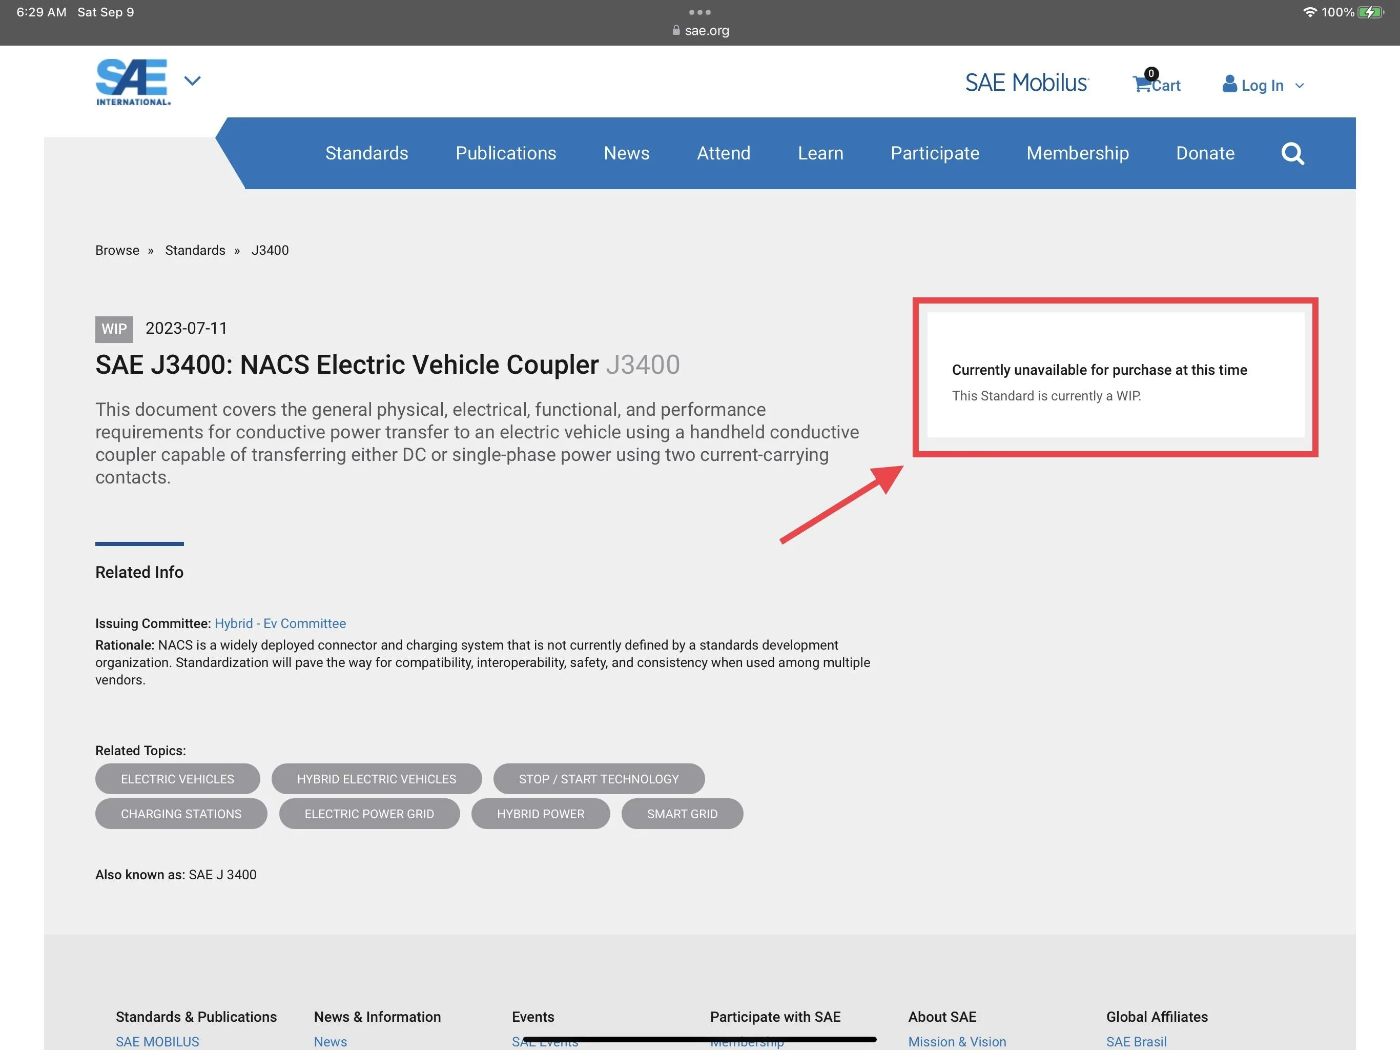Select the ELECTRIC VEHICLES topic tag
This screenshot has height=1050, width=1400.
177,778
